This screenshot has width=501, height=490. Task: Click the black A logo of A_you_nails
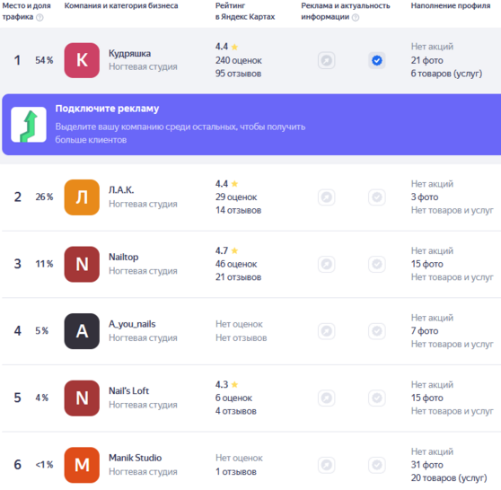[x=82, y=331]
